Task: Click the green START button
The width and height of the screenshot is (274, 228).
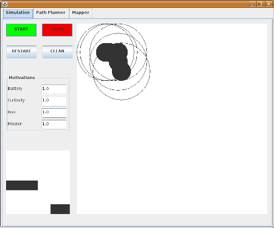Action: tap(21, 30)
